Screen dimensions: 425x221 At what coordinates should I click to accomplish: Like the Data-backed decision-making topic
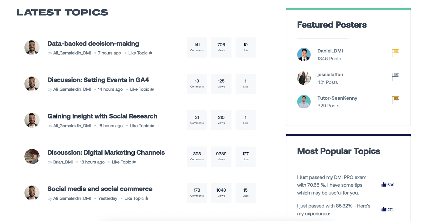[x=150, y=53]
